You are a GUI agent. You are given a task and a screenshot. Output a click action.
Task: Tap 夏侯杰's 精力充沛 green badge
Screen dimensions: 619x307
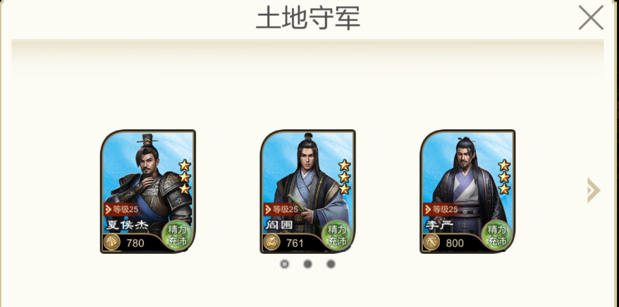177,235
